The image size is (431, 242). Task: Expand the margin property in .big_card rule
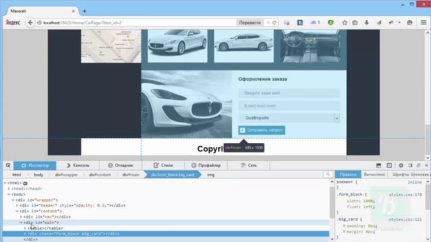click(x=344, y=231)
